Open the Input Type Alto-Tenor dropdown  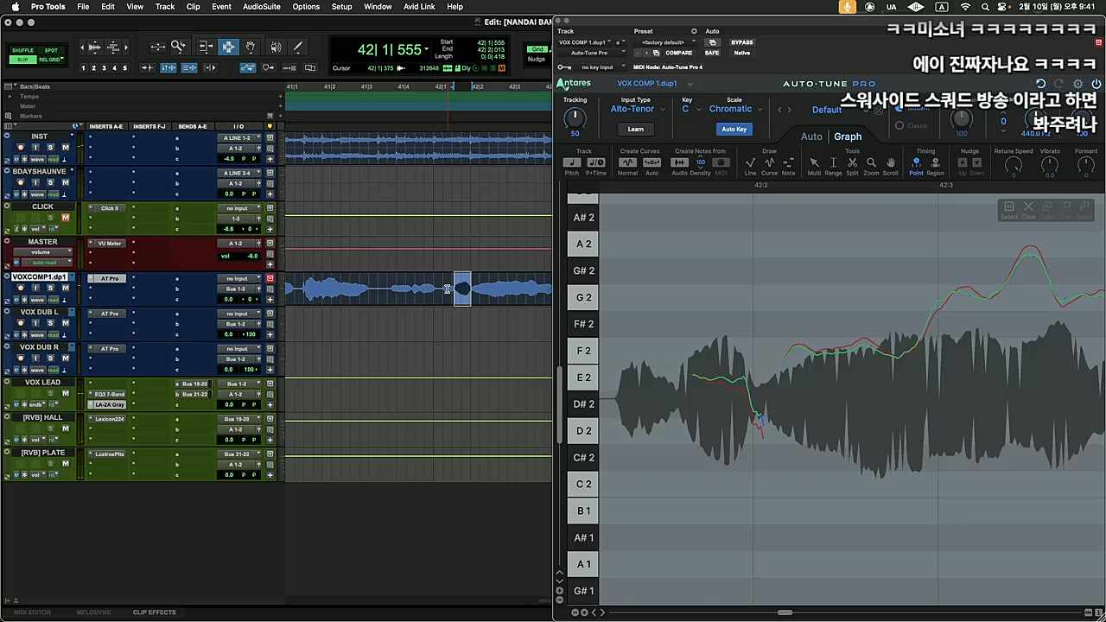tap(638, 110)
